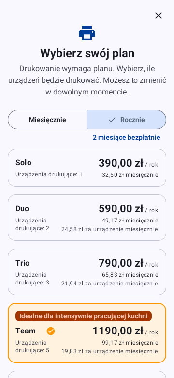Click the Wybierz swój plan heading

point(87,53)
